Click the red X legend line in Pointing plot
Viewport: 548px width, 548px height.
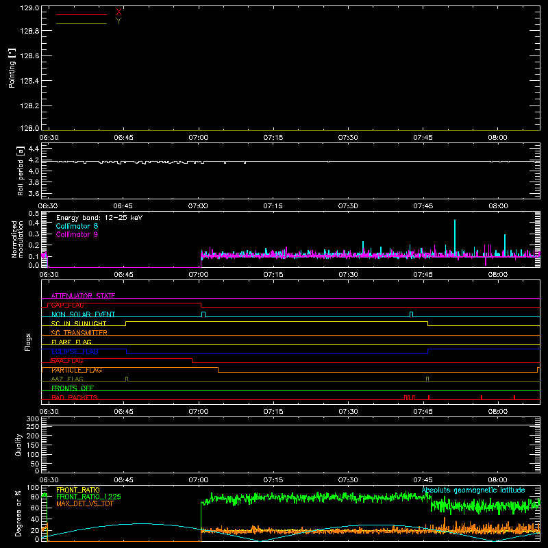click(x=82, y=14)
